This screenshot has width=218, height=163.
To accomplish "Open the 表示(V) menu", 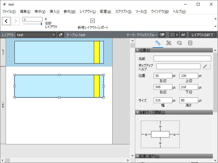I will (x=40, y=12).
